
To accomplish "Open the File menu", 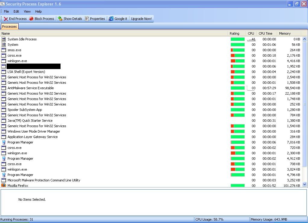I will [x=6, y=11].
